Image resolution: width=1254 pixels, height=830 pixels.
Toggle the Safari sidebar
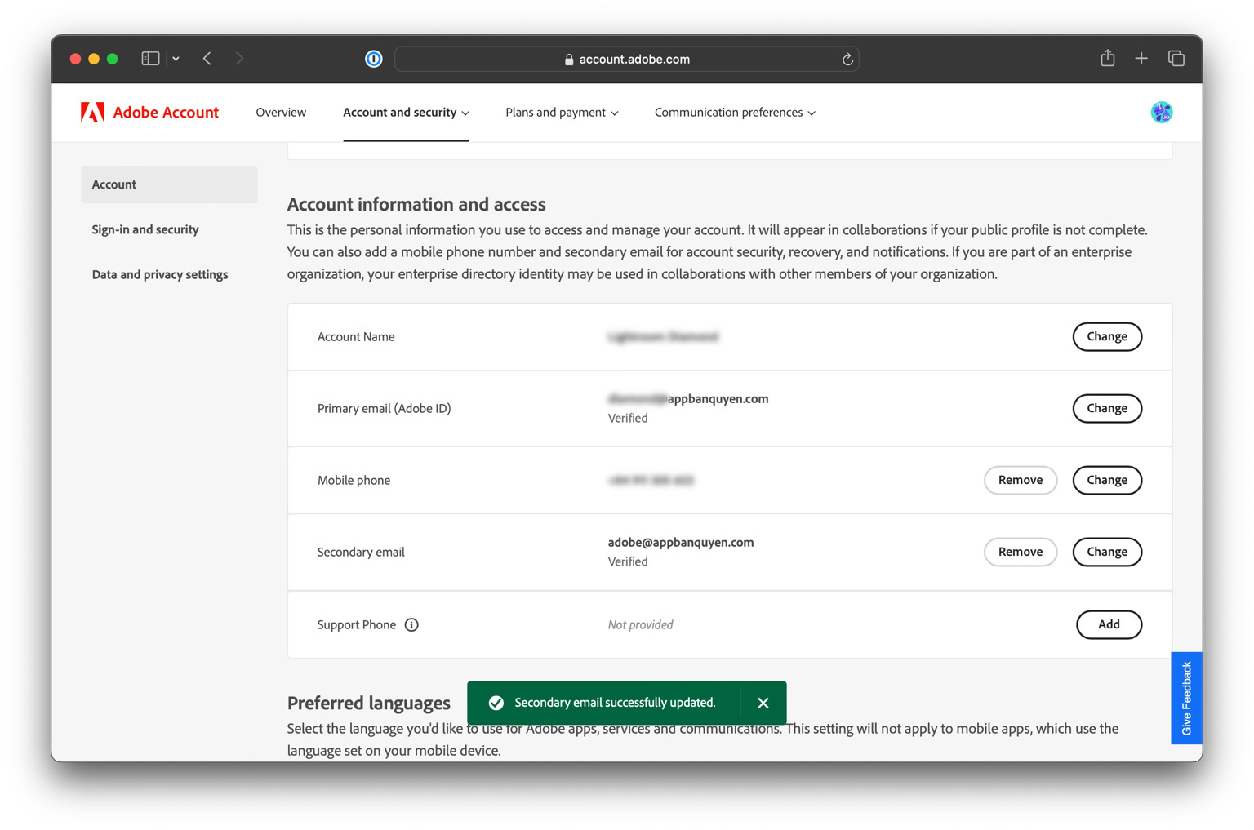point(150,59)
